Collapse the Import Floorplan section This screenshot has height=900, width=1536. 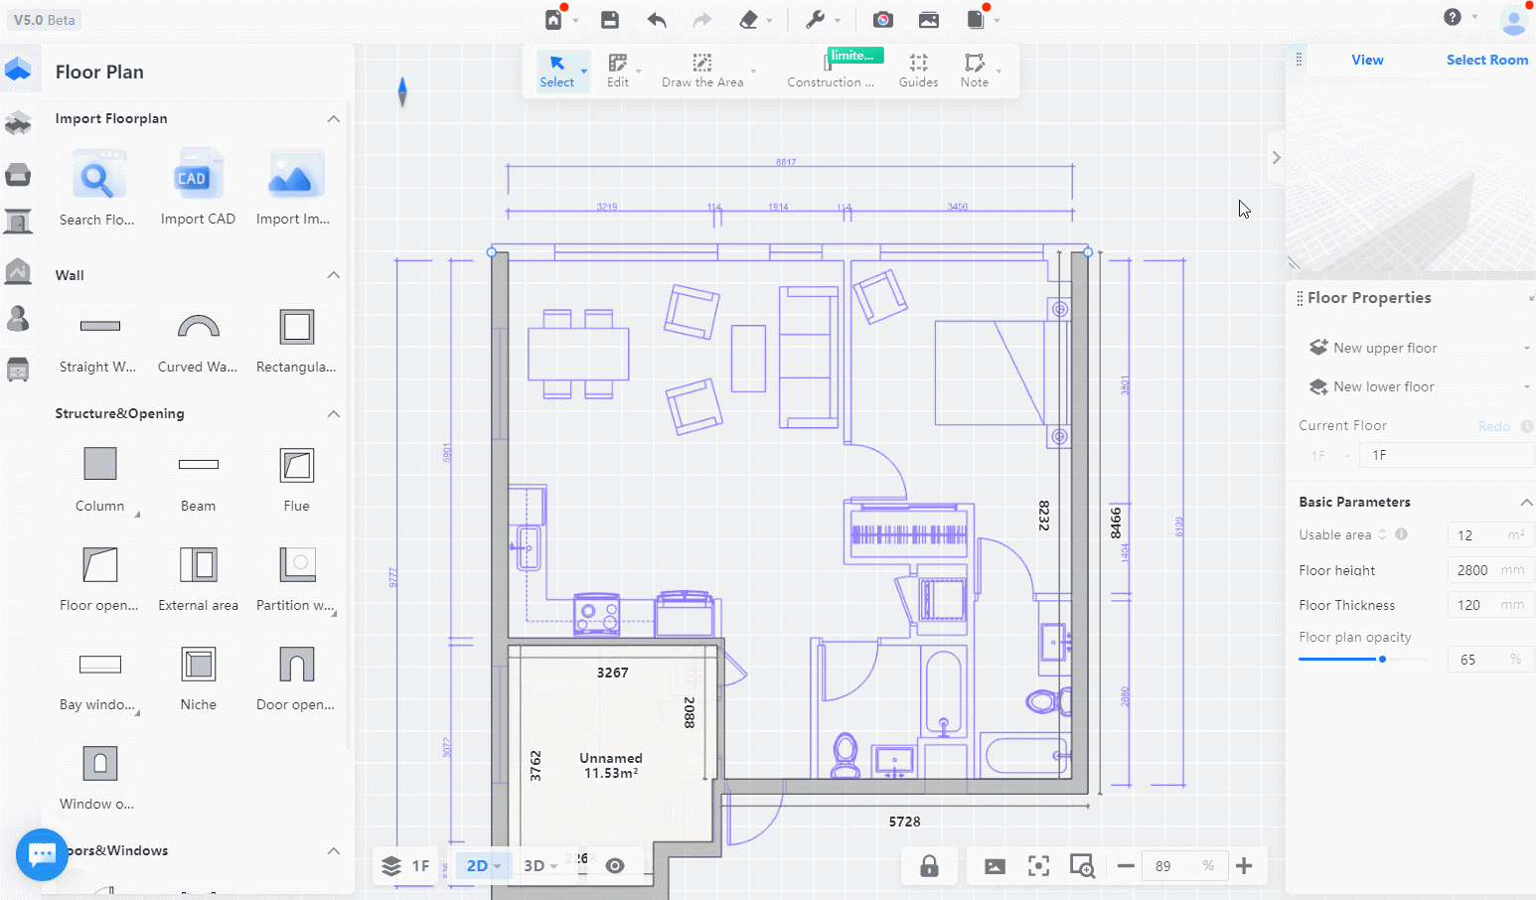[x=334, y=119]
